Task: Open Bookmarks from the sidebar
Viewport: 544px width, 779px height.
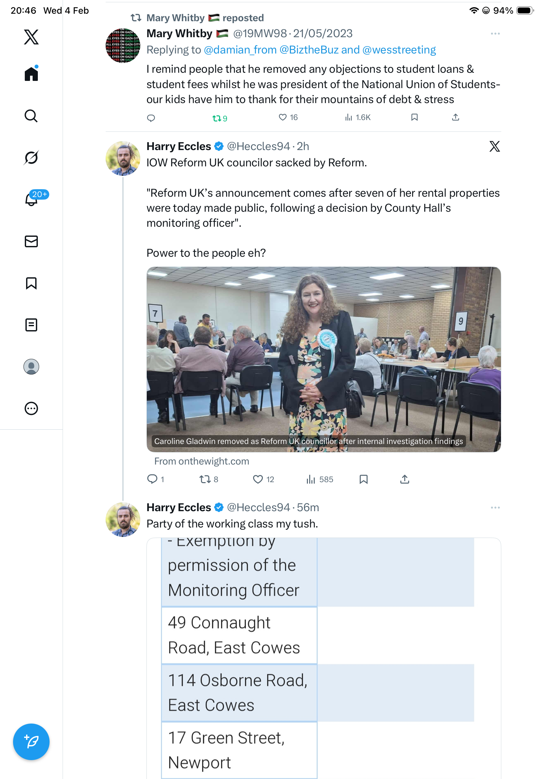Action: (x=31, y=283)
